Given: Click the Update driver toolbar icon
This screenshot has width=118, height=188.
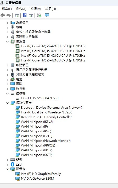Looking at the screenshot, I should (x=39, y=15).
